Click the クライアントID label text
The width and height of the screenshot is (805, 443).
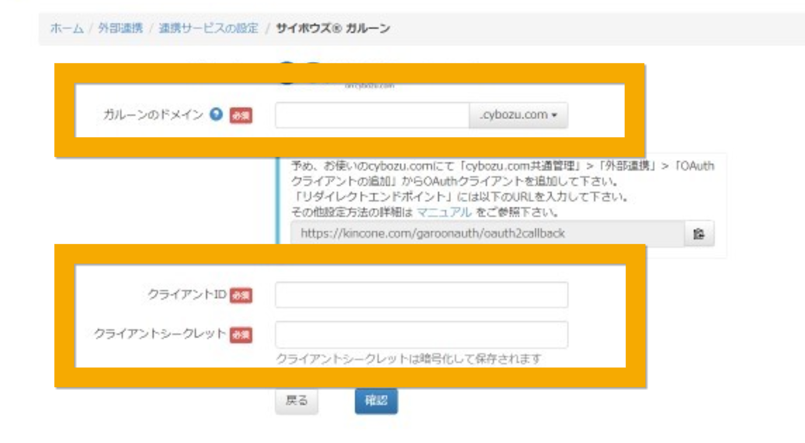pos(187,294)
